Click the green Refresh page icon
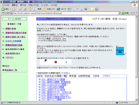The image size is (139, 105). coord(25,9)
